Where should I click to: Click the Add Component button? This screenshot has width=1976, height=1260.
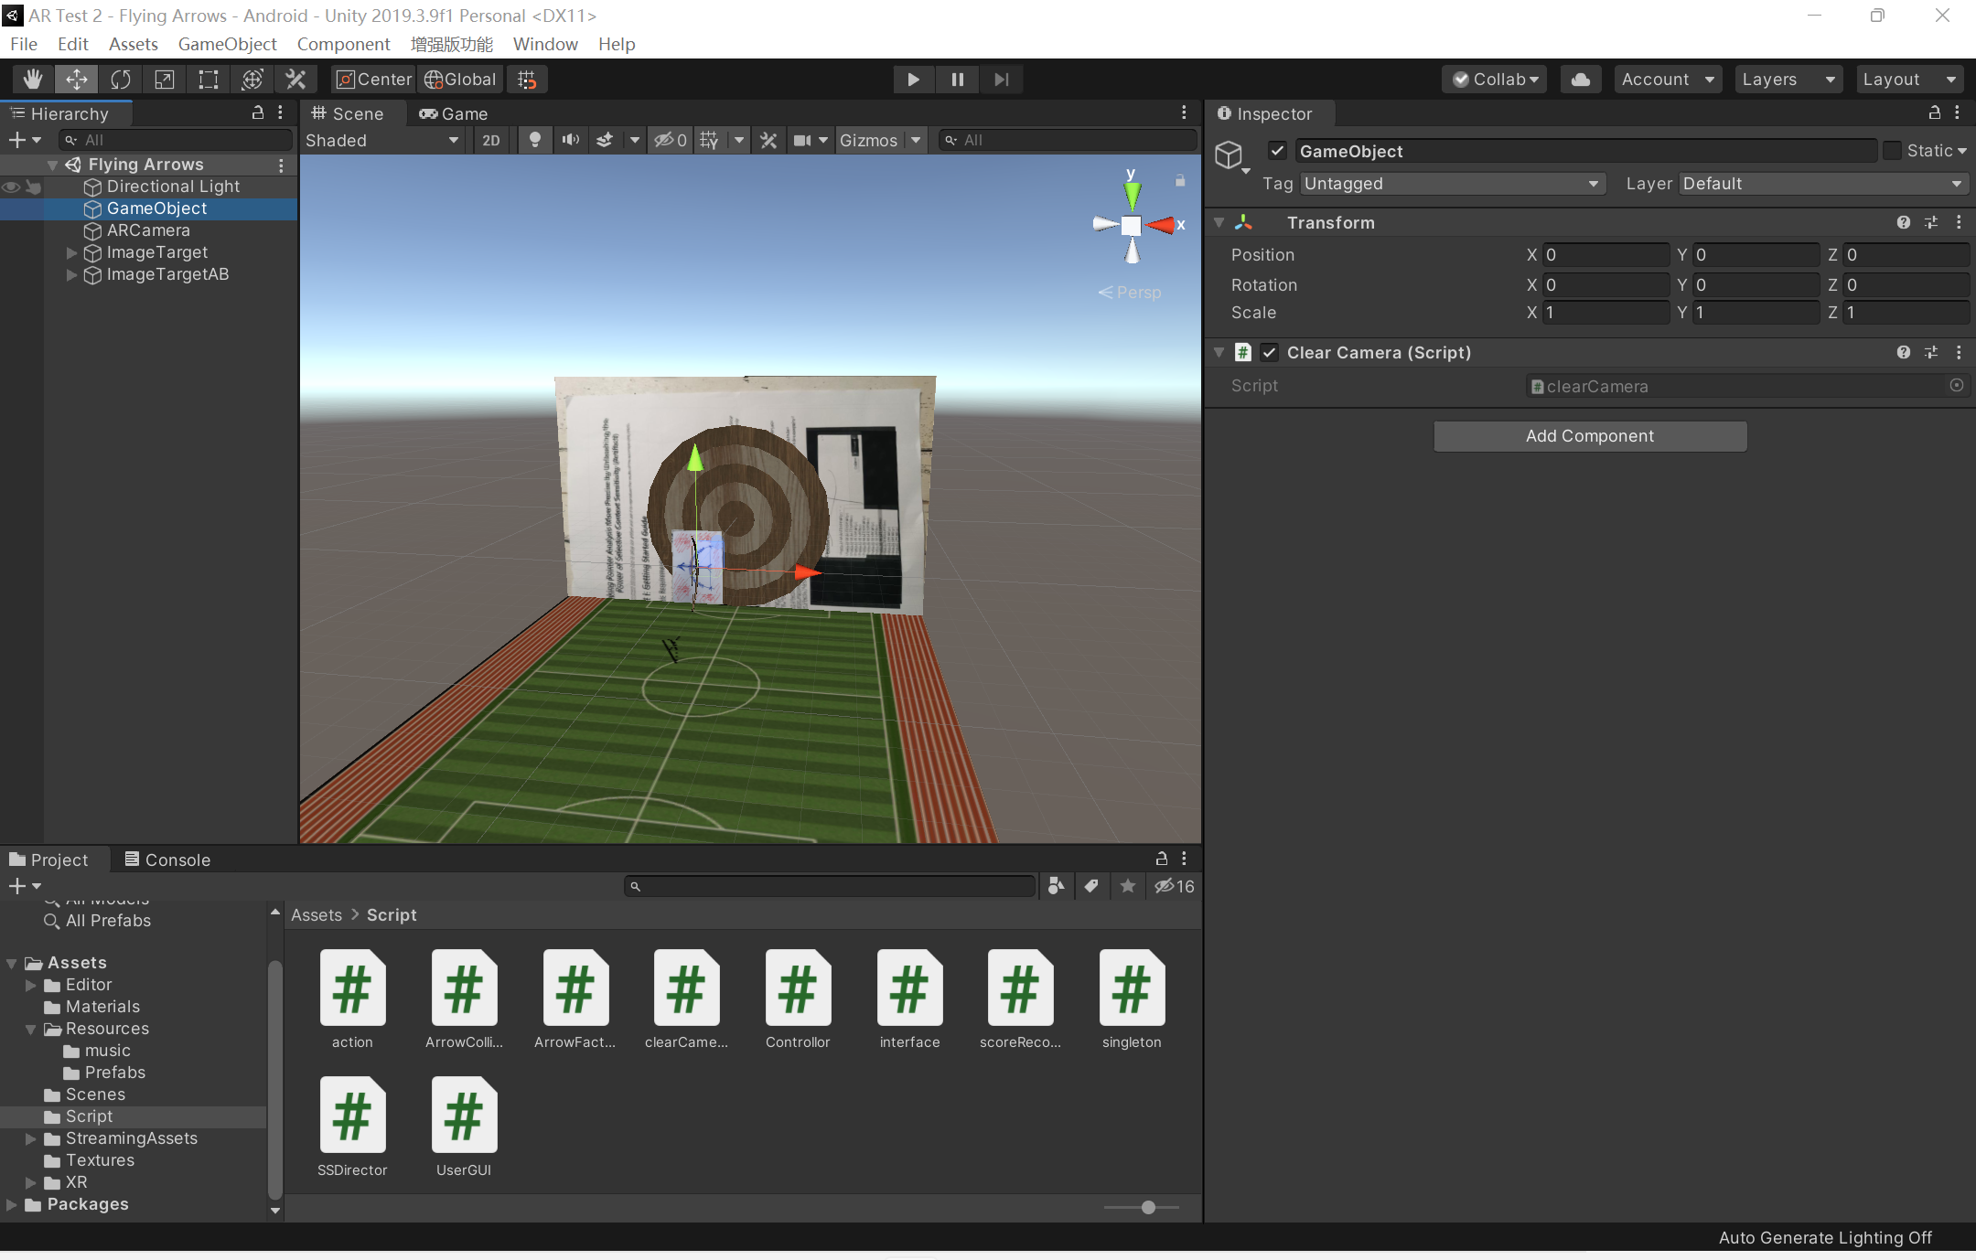pos(1590,433)
